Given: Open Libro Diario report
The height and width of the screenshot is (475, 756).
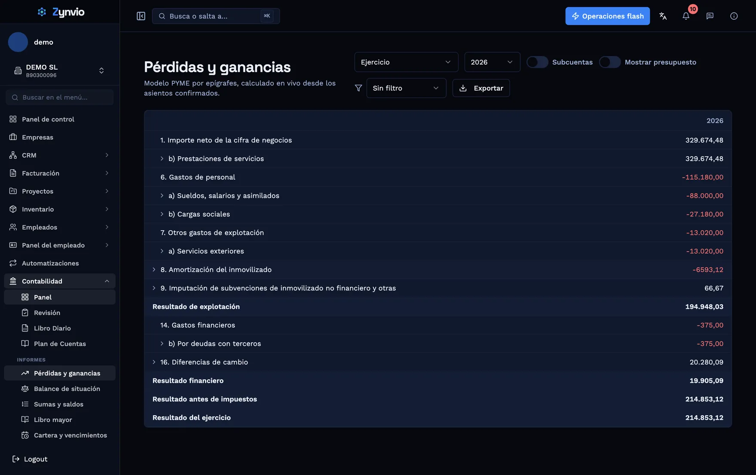Looking at the screenshot, I should (x=60, y=328).
